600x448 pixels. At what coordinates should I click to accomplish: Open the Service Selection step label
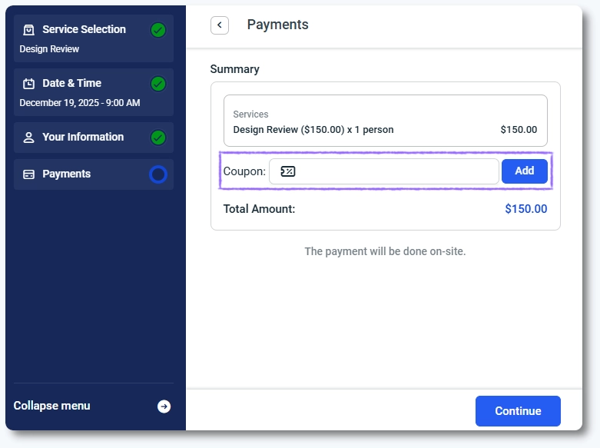click(84, 29)
